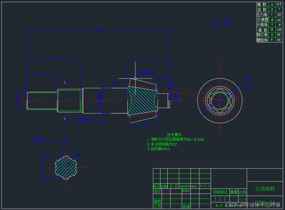
Task: Pick the Z symbol cell
Action: coord(272,10)
